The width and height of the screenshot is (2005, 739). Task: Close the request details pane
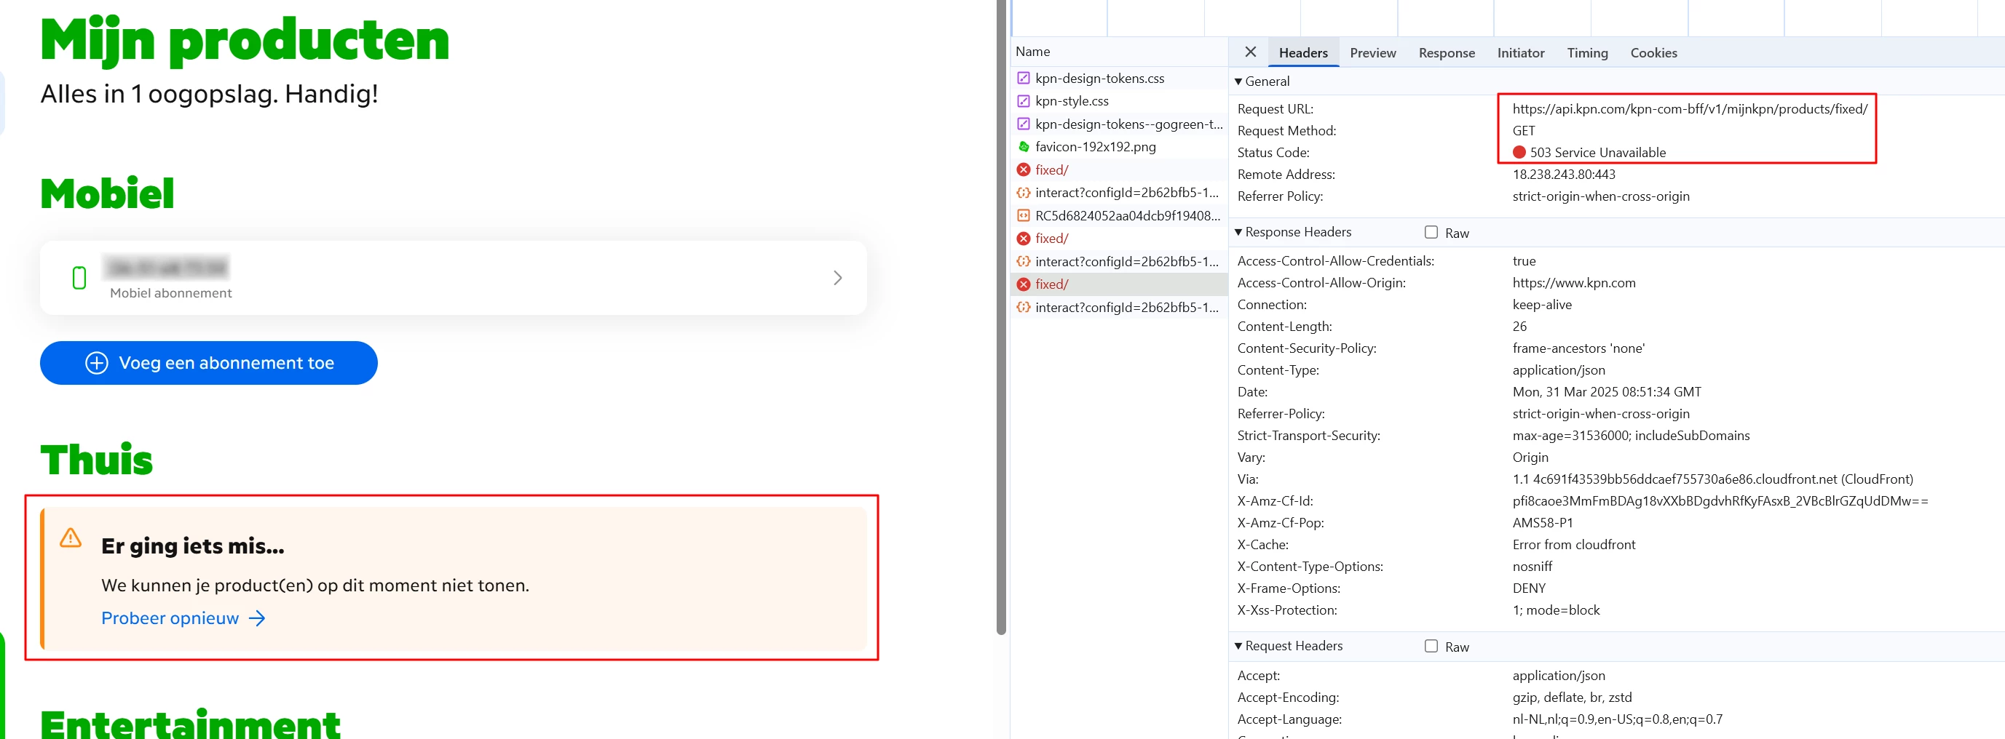(1250, 52)
